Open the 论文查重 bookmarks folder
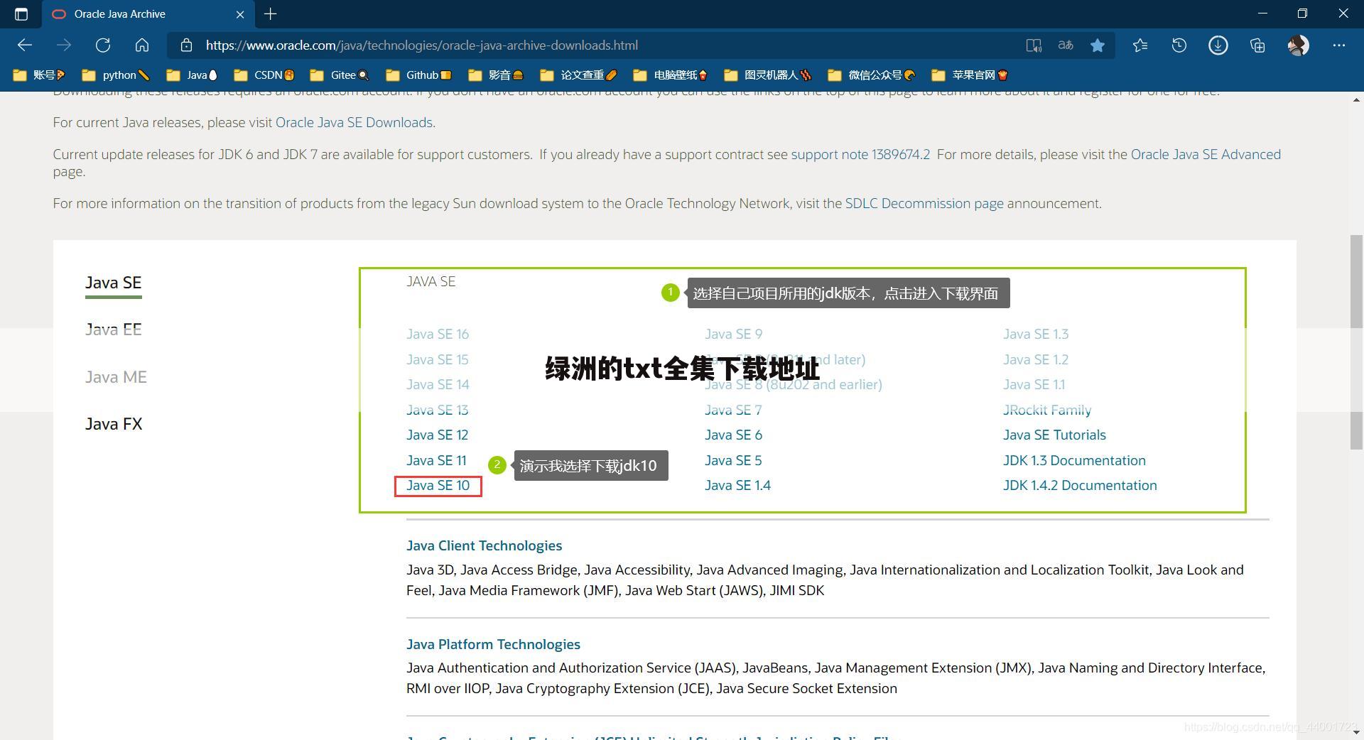 pos(578,75)
